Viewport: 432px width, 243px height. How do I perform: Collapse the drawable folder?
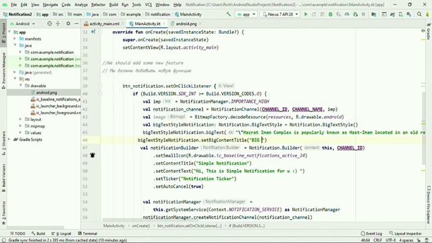click(20, 86)
